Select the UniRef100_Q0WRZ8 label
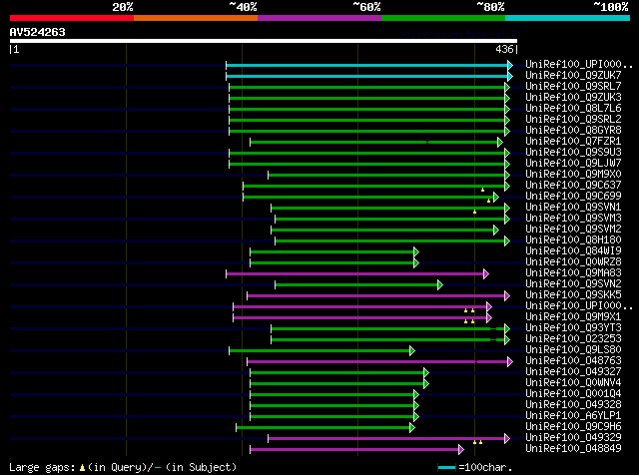The height and width of the screenshot is (475, 639). pos(573,261)
